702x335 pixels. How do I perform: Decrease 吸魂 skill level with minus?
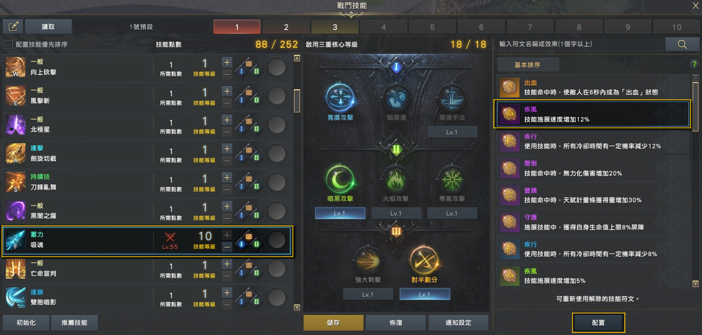tap(227, 247)
